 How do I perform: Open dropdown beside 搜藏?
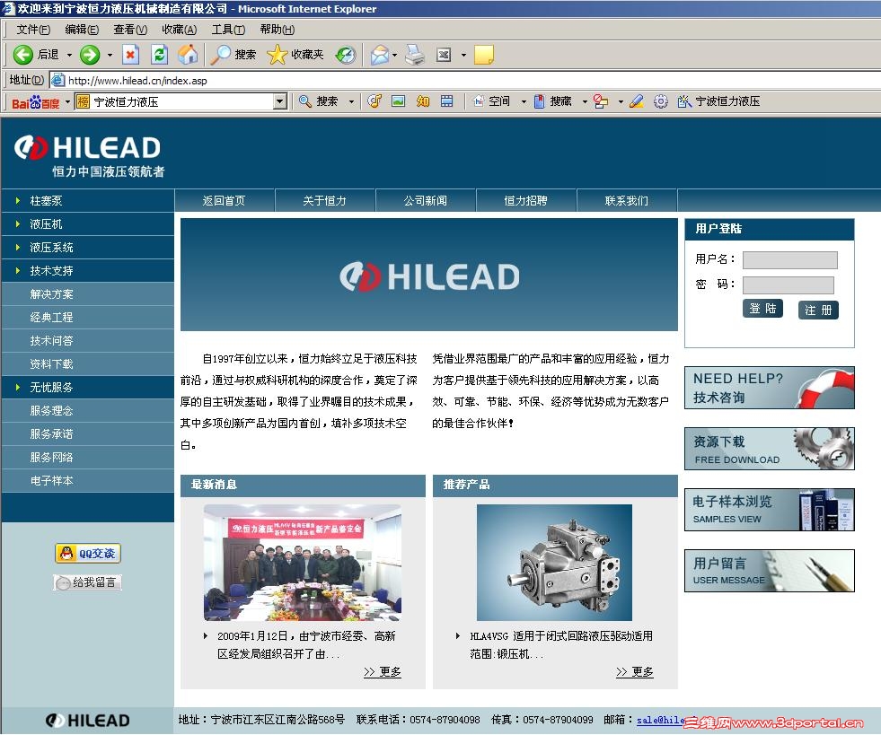(585, 101)
